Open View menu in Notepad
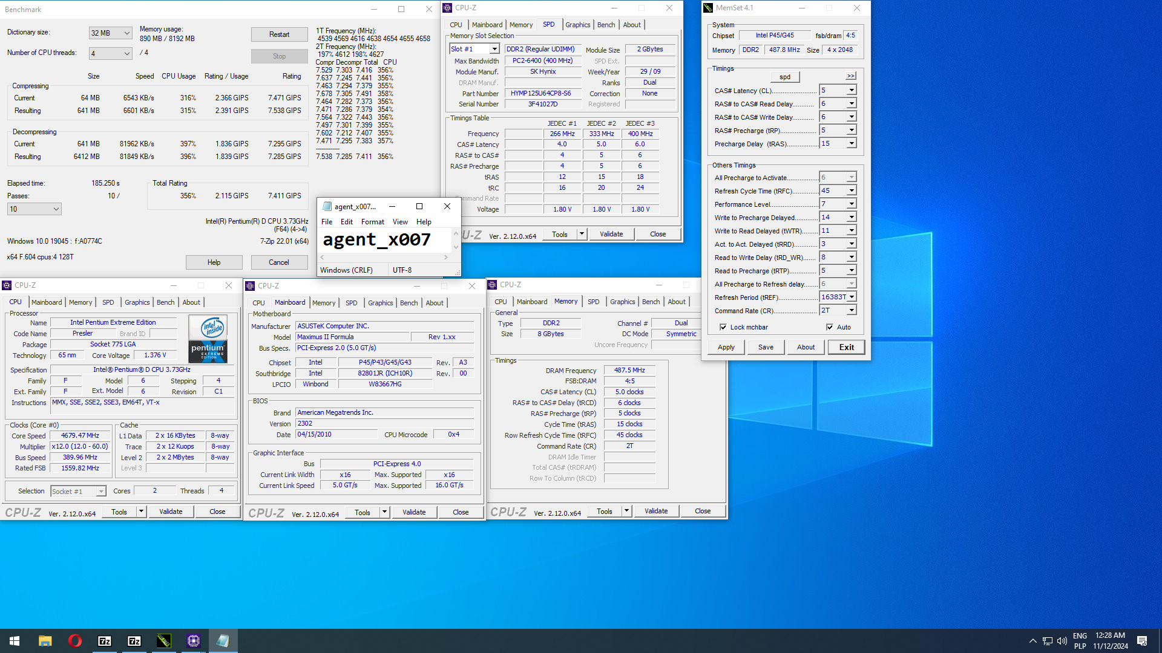This screenshot has width=1162, height=653. tap(400, 222)
